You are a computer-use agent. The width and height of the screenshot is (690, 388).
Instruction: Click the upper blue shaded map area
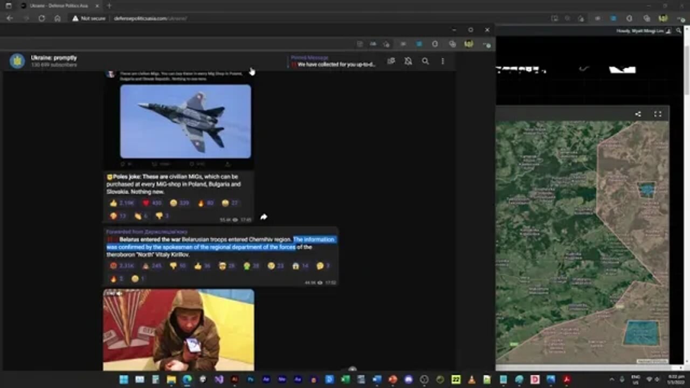(x=646, y=190)
